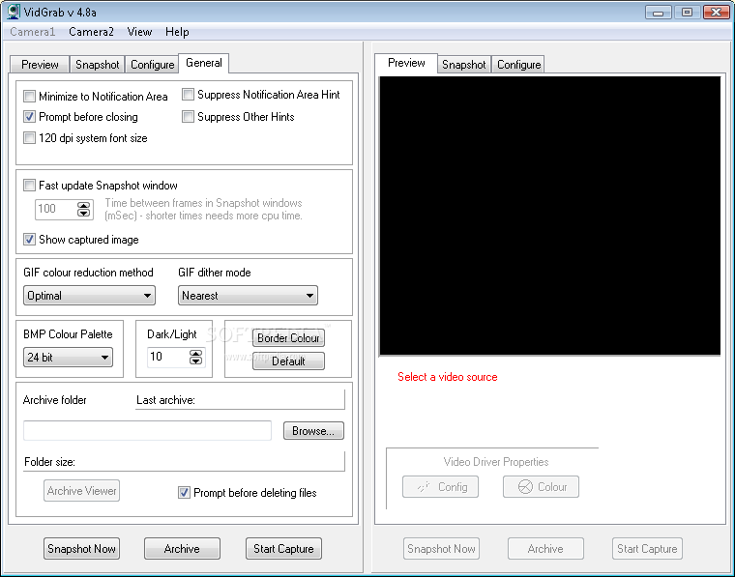Screen dimensions: 735x577
Task: Open GIF colour reduction method dropdown
Action: pyautogui.click(x=89, y=296)
